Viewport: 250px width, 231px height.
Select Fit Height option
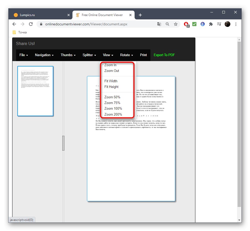click(x=117, y=87)
